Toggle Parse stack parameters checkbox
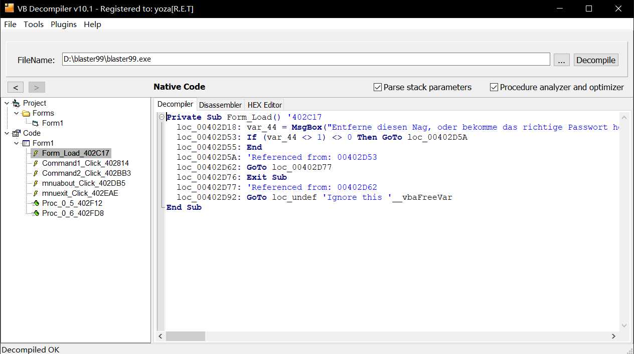 378,87
